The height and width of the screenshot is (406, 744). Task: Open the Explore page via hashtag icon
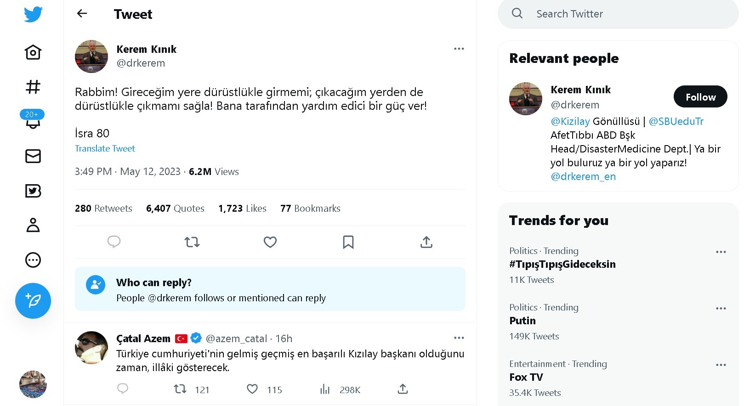32,87
